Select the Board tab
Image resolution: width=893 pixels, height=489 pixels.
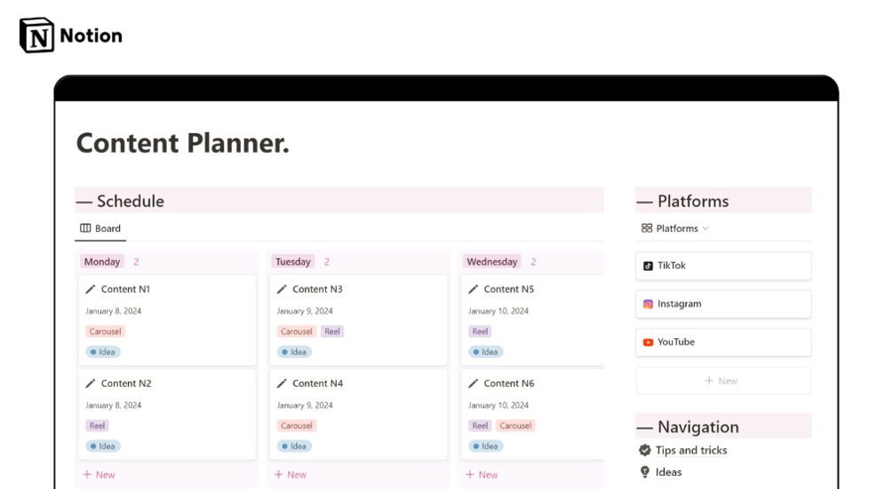[100, 228]
